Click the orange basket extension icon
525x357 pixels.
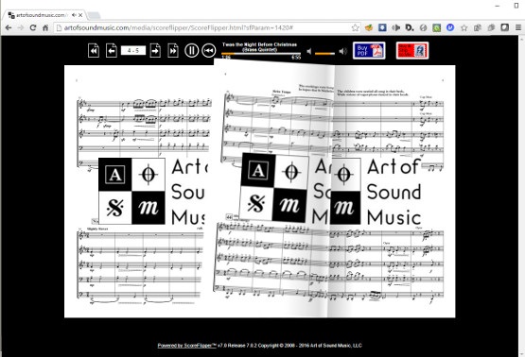pyautogui.click(x=369, y=27)
